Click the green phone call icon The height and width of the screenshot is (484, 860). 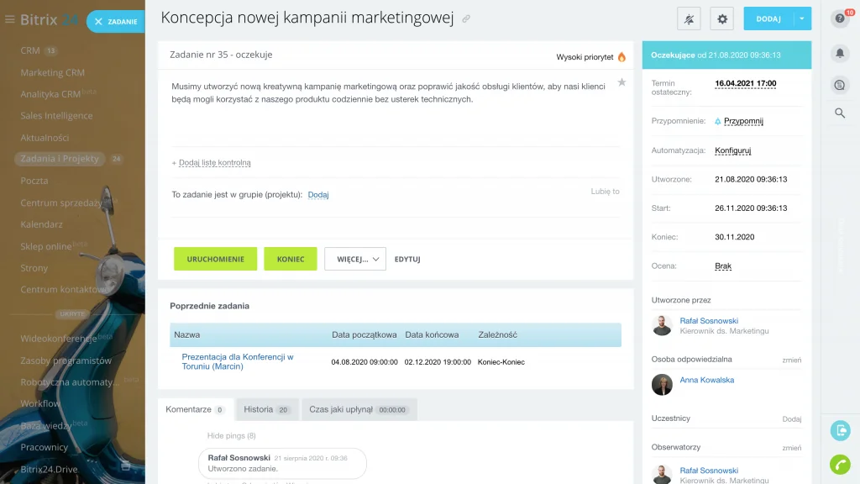pos(840,463)
